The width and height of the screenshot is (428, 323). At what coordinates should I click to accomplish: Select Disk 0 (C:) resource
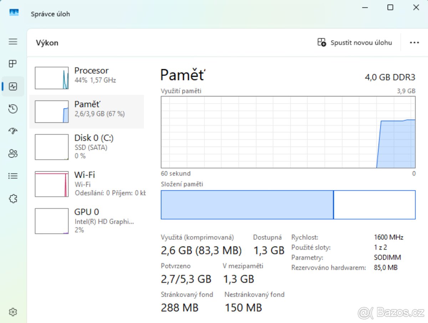87,147
